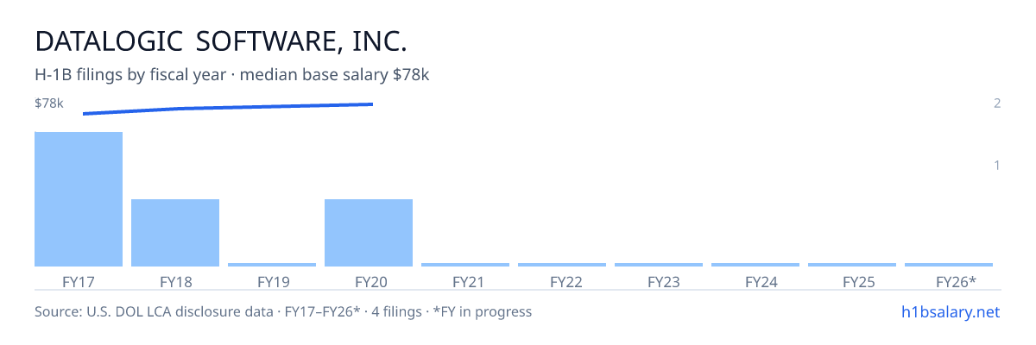The height and width of the screenshot is (345, 1036).
Task: Click the thin FY19 bar
Action: tap(272, 265)
